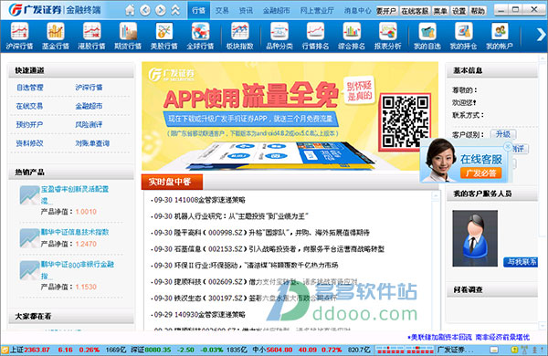Image resolution: width=548 pixels, height=356 pixels.
Task: Open the 对账单查询 quick link
Action: [x=92, y=143]
